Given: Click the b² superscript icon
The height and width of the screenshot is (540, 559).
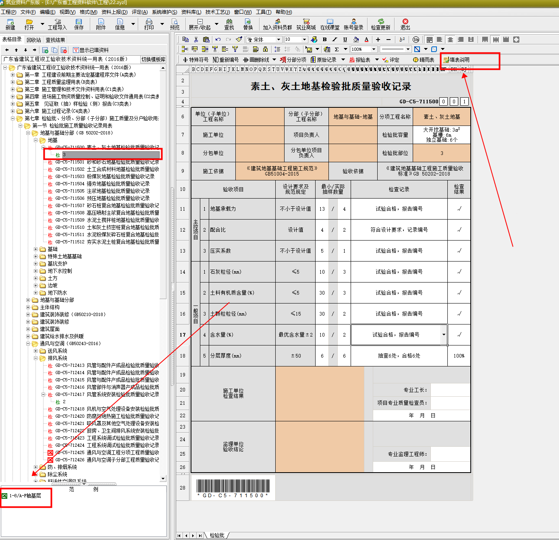Looking at the screenshot, I should 402,40.
